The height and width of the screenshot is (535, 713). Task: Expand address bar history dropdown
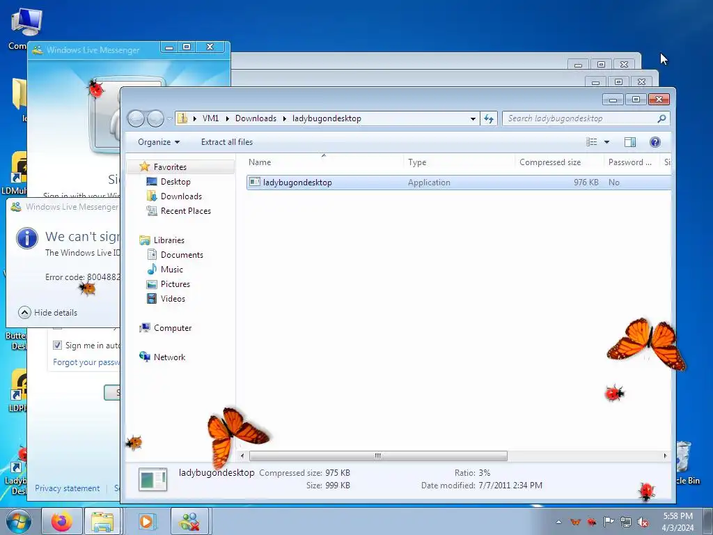click(x=473, y=118)
